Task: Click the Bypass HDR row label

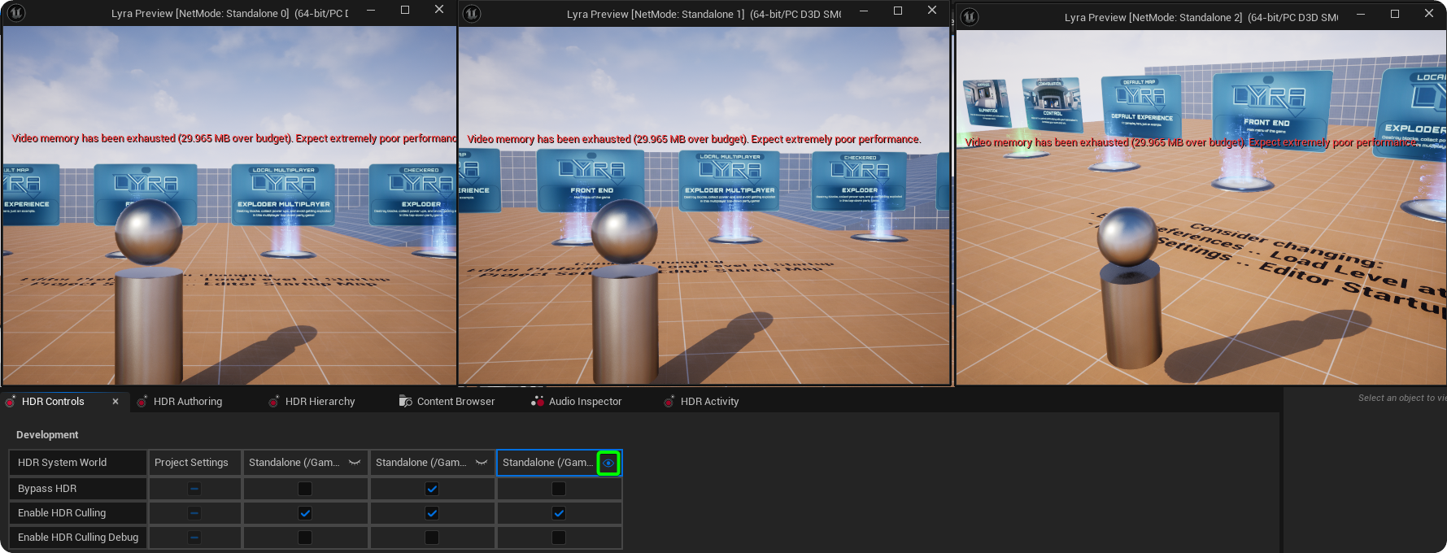Action: [x=78, y=489]
